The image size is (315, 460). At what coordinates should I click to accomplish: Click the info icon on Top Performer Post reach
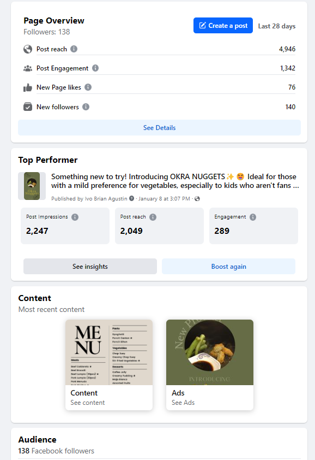[x=153, y=217]
